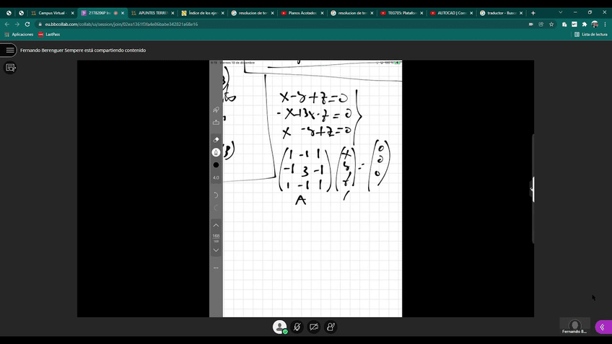Click the Lista de lectura button
The image size is (612, 344).
point(590,34)
